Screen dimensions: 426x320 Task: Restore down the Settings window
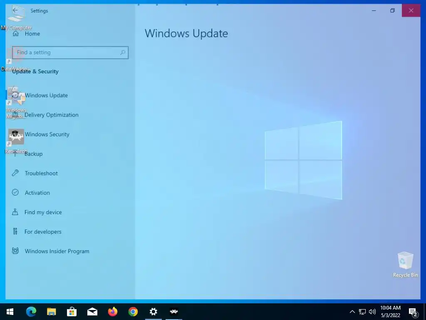[x=392, y=10]
